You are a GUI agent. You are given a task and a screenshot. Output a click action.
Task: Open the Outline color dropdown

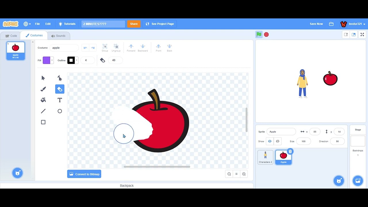(73, 60)
